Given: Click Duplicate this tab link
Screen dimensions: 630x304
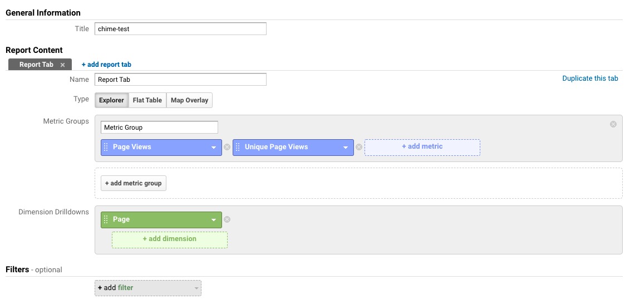Looking at the screenshot, I should (590, 79).
